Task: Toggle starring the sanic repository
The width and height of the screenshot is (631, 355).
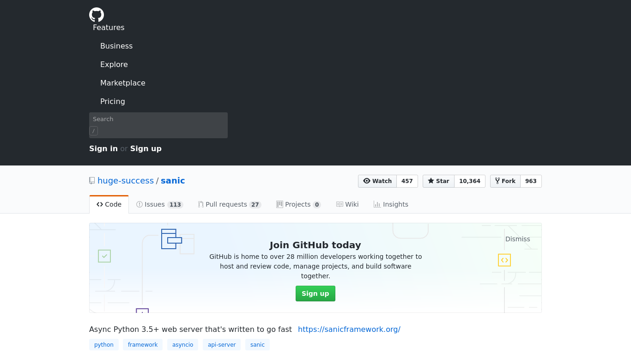Action: tap(438, 181)
